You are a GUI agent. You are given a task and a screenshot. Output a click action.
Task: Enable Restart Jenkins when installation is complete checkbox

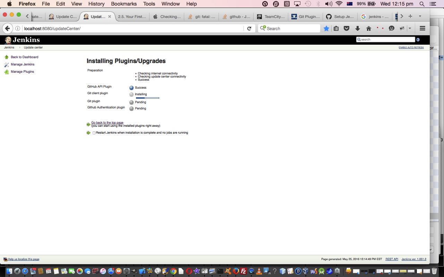click(94, 133)
